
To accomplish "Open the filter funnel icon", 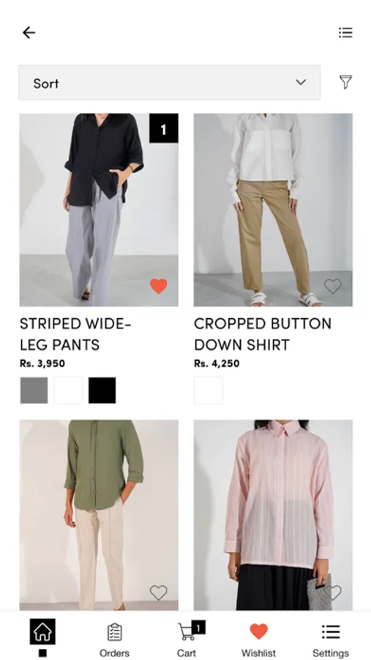I will tap(345, 82).
